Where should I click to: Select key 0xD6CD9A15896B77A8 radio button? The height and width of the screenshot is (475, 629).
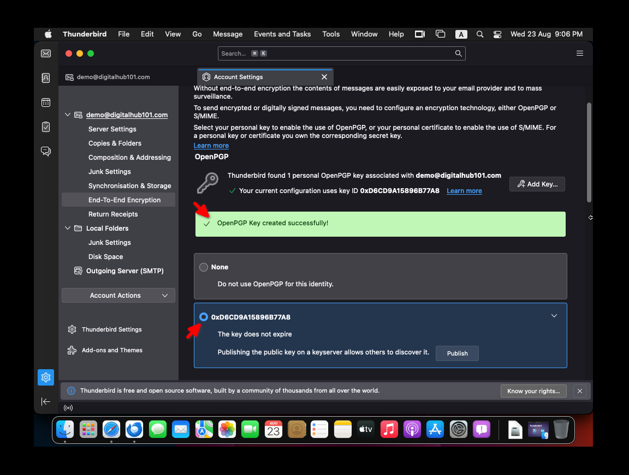click(204, 317)
